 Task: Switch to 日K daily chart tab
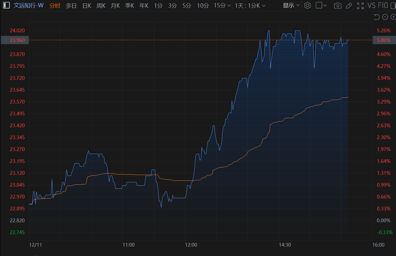point(87,5)
